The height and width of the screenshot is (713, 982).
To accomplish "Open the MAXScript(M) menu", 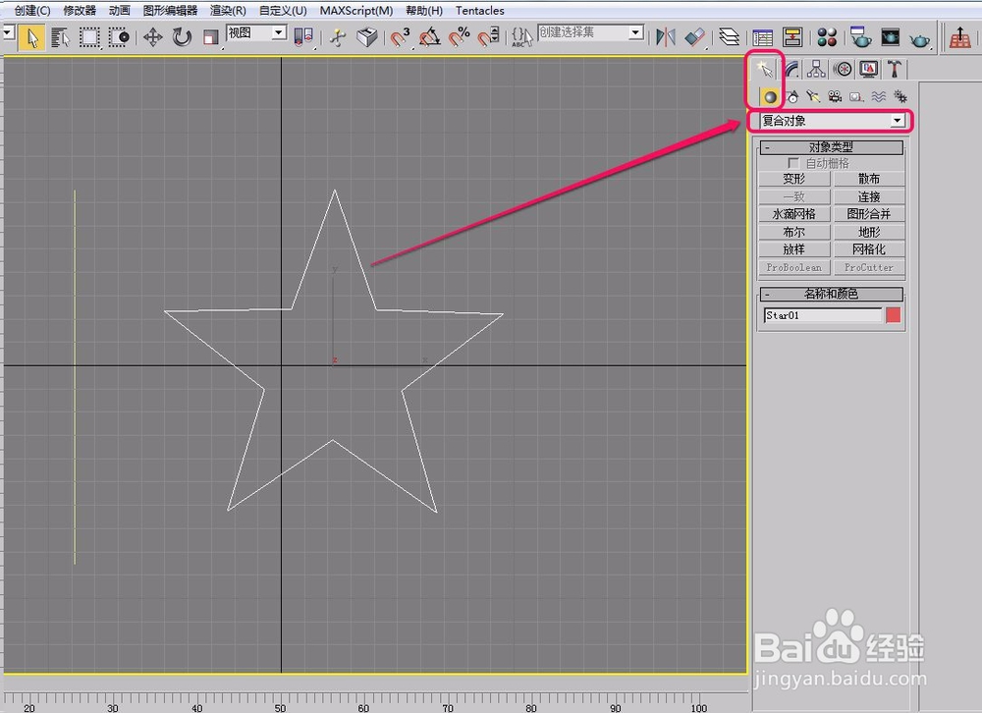I will click(x=355, y=10).
